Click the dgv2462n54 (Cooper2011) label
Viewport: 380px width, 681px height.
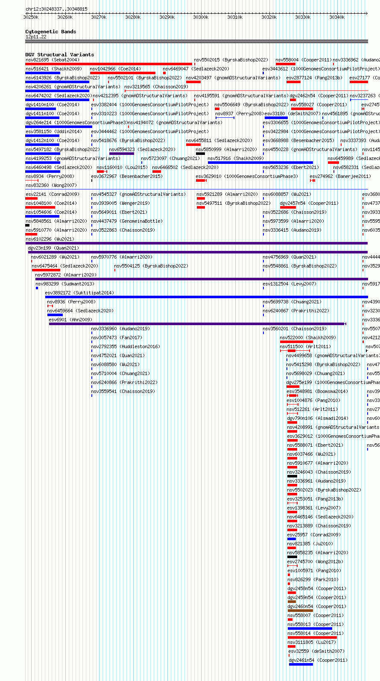(x=319, y=96)
